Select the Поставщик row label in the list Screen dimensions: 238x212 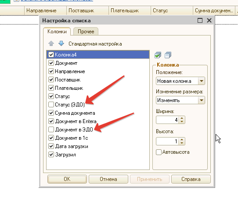pyautogui.click(x=68, y=80)
